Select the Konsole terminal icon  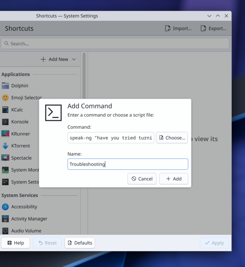[5, 122]
